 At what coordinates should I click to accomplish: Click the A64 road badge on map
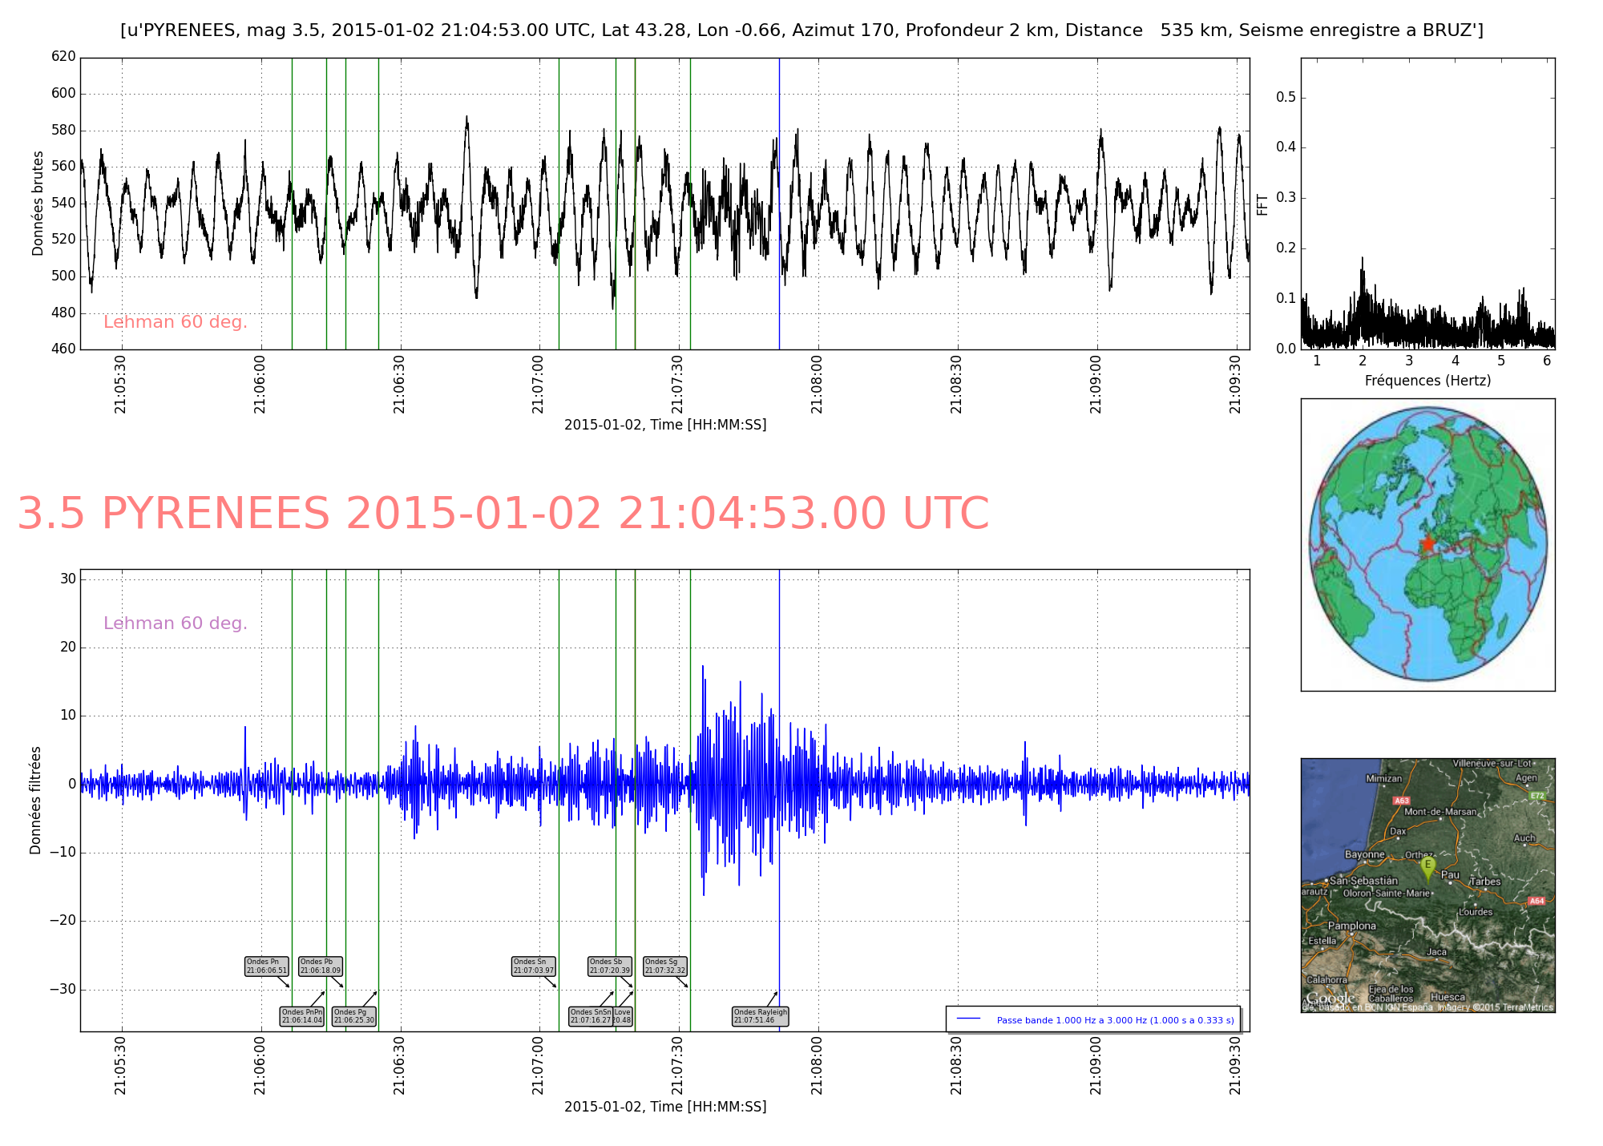click(x=1536, y=901)
